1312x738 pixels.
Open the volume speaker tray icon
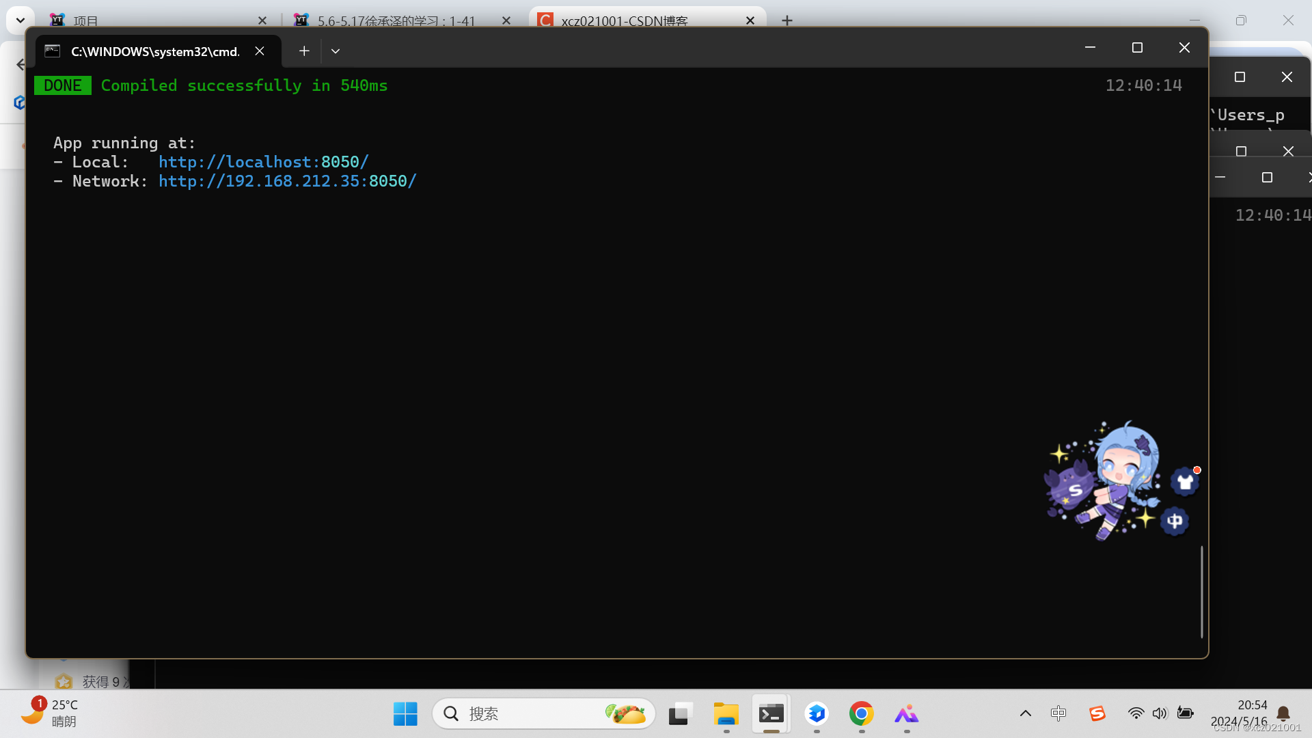pos(1160,713)
